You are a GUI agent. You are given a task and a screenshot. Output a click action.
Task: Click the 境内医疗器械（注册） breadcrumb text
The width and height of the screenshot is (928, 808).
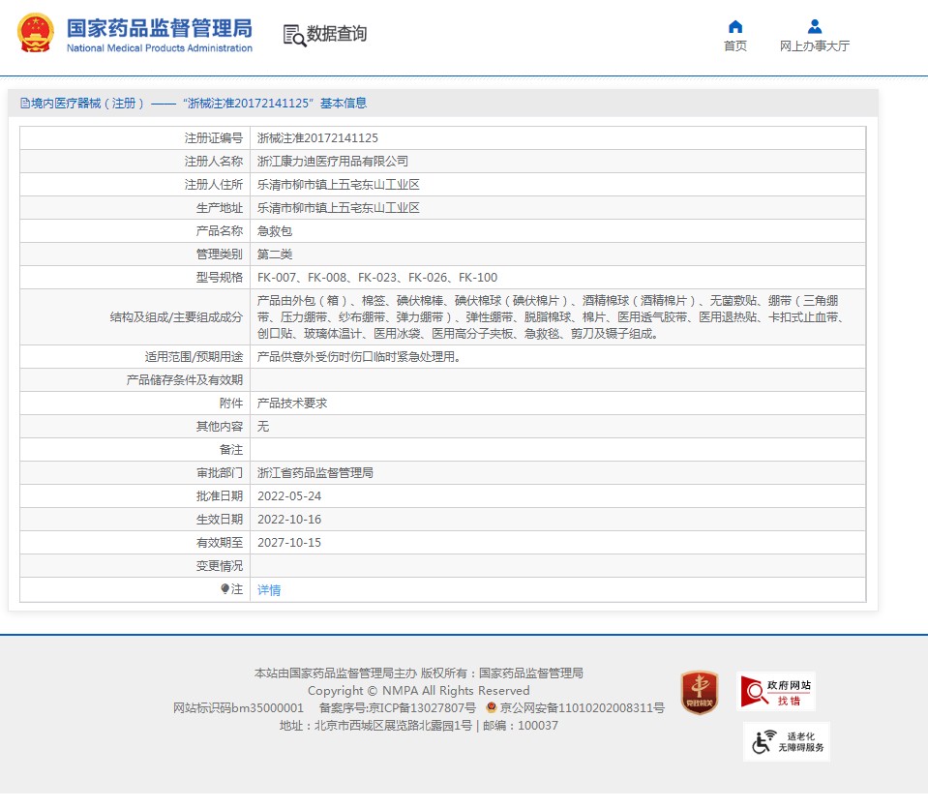pyautogui.click(x=88, y=104)
